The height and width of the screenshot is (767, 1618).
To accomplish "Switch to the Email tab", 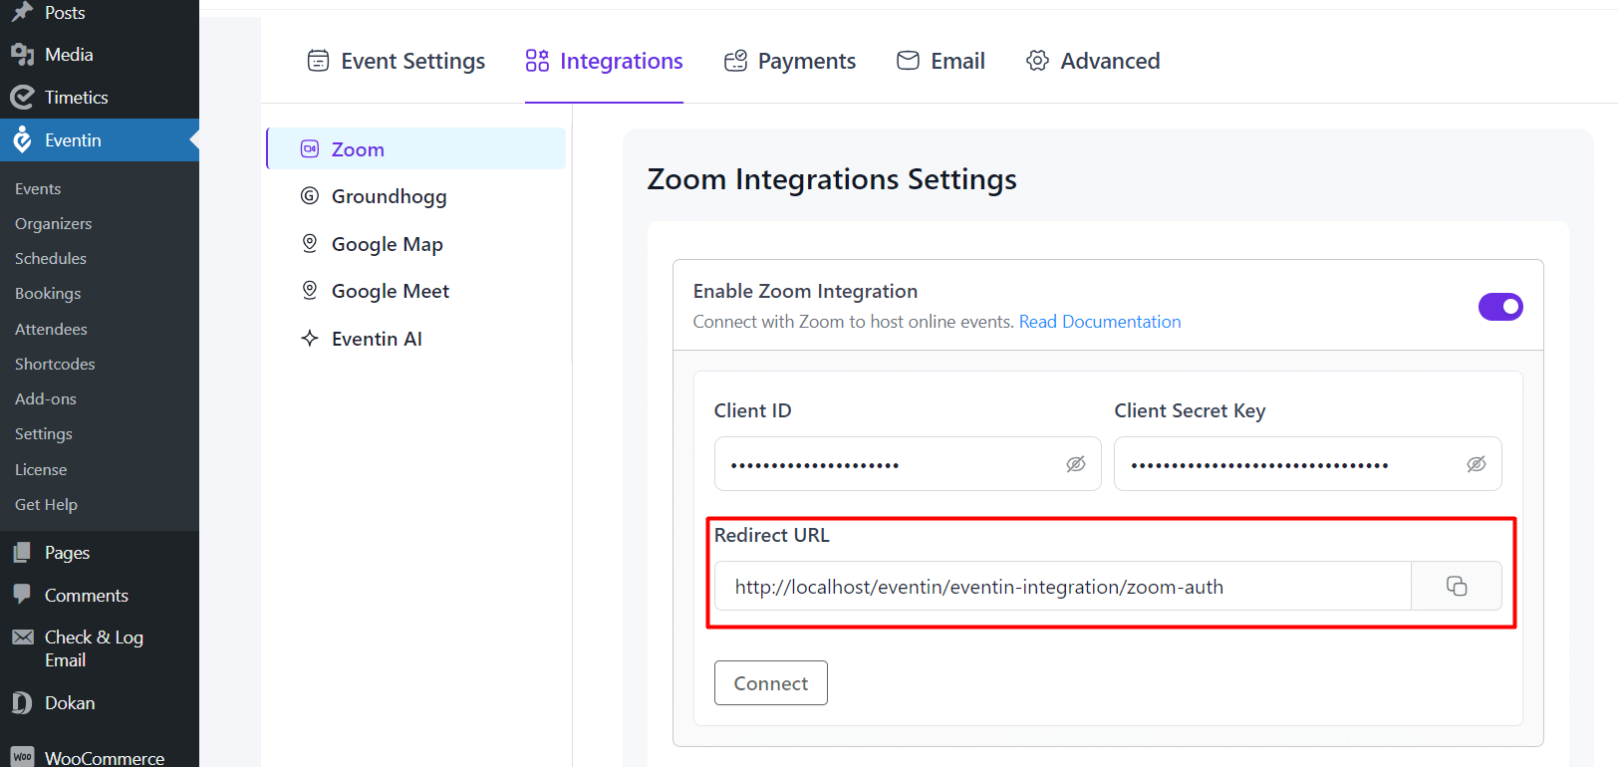I will click(x=941, y=61).
